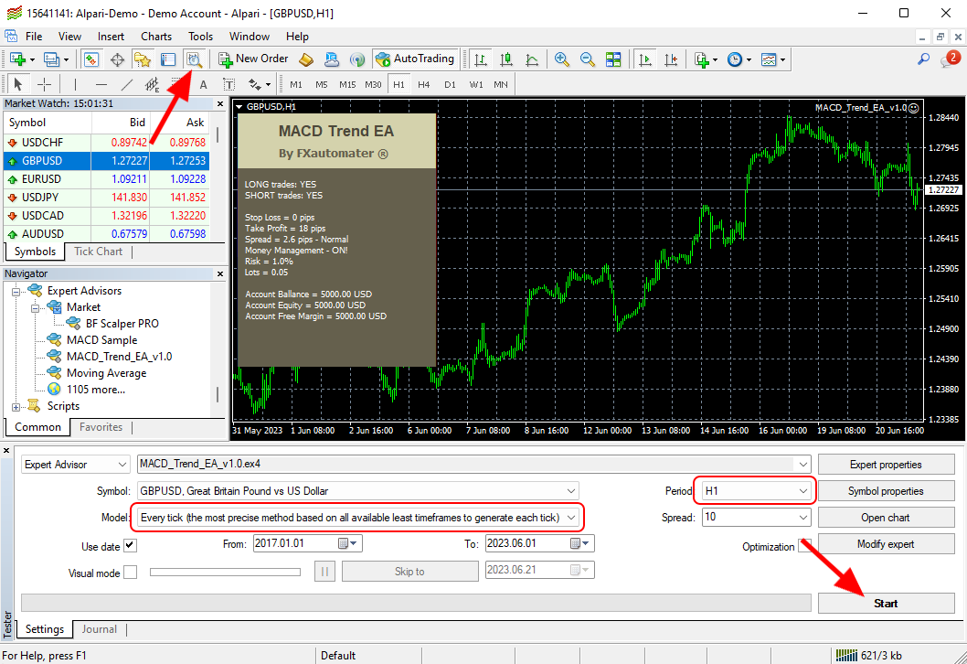Toggle the AutoTrading button
The image size is (967, 664).
tap(415, 59)
